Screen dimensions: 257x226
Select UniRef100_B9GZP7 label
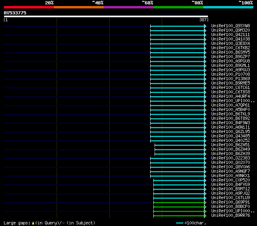(230, 57)
